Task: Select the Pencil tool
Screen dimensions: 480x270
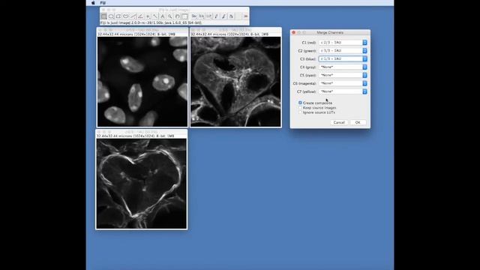Action: pyautogui.click(x=216, y=16)
